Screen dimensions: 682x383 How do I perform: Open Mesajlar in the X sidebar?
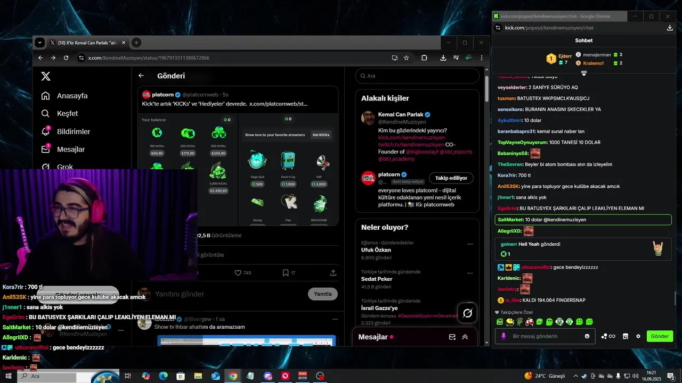click(63, 149)
